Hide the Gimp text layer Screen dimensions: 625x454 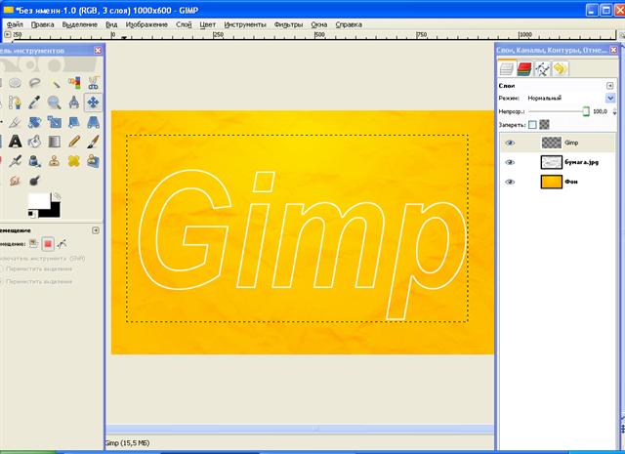510,143
